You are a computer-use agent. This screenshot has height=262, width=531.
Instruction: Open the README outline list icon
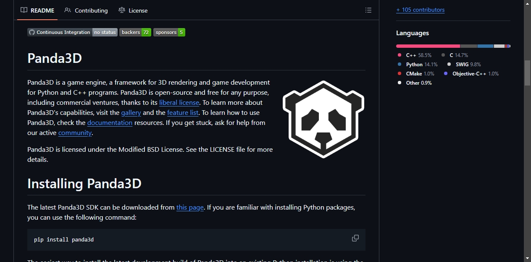(x=368, y=10)
